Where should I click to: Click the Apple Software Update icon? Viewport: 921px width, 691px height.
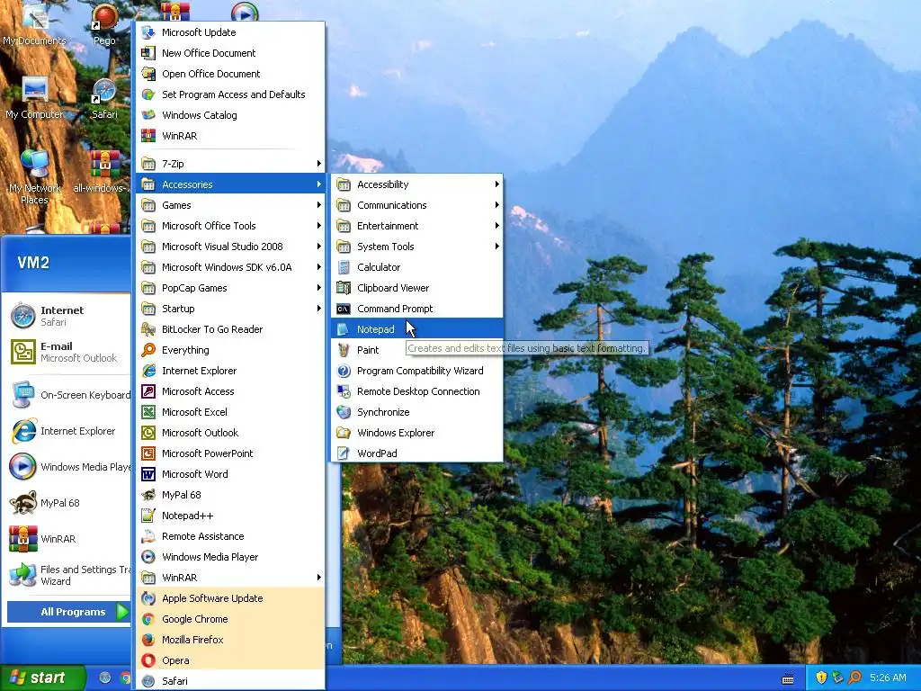coord(148,598)
